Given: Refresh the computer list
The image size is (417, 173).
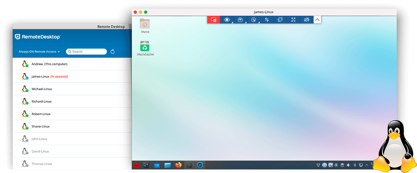Looking at the screenshot, I should tap(113, 52).
